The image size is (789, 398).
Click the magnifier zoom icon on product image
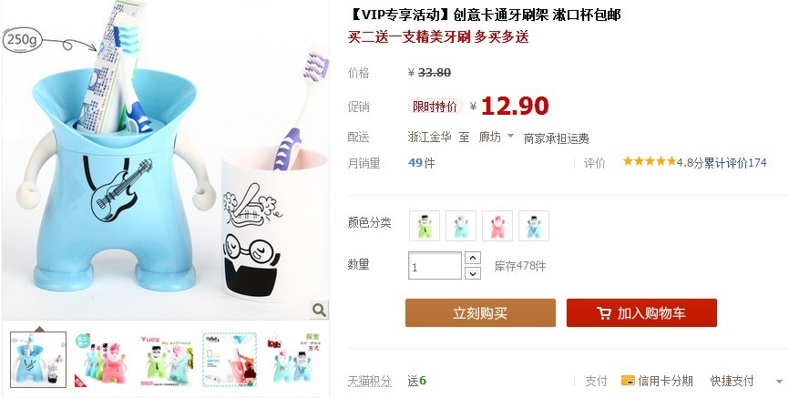coord(319,310)
